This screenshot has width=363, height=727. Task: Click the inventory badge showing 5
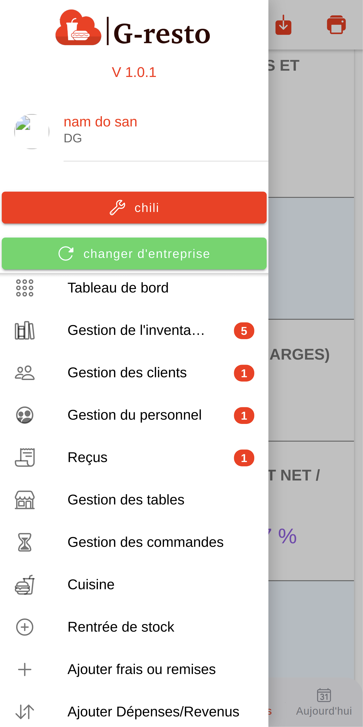pyautogui.click(x=244, y=331)
